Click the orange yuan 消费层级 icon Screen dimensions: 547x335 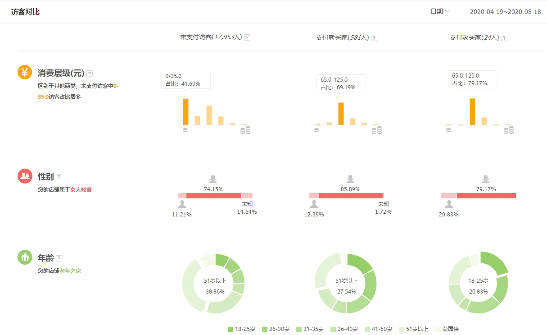click(x=25, y=73)
